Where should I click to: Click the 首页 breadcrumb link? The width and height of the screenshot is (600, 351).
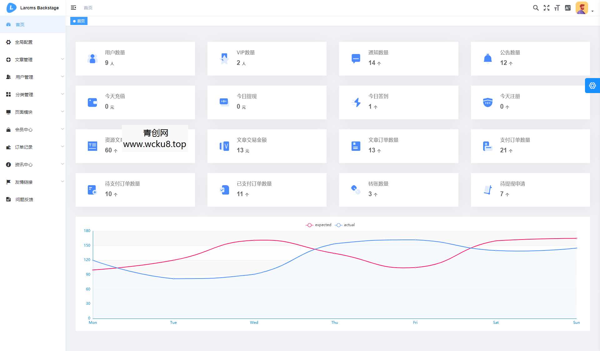(x=88, y=8)
